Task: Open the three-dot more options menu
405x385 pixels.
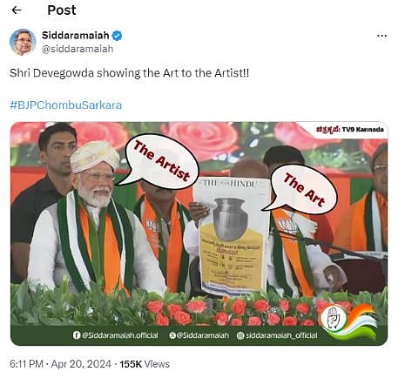Action: tap(381, 36)
